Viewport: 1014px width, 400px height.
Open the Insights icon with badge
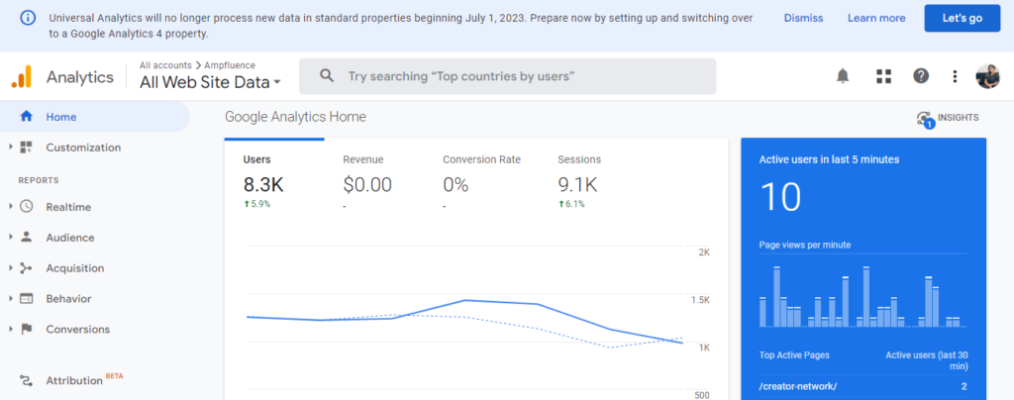click(x=925, y=119)
